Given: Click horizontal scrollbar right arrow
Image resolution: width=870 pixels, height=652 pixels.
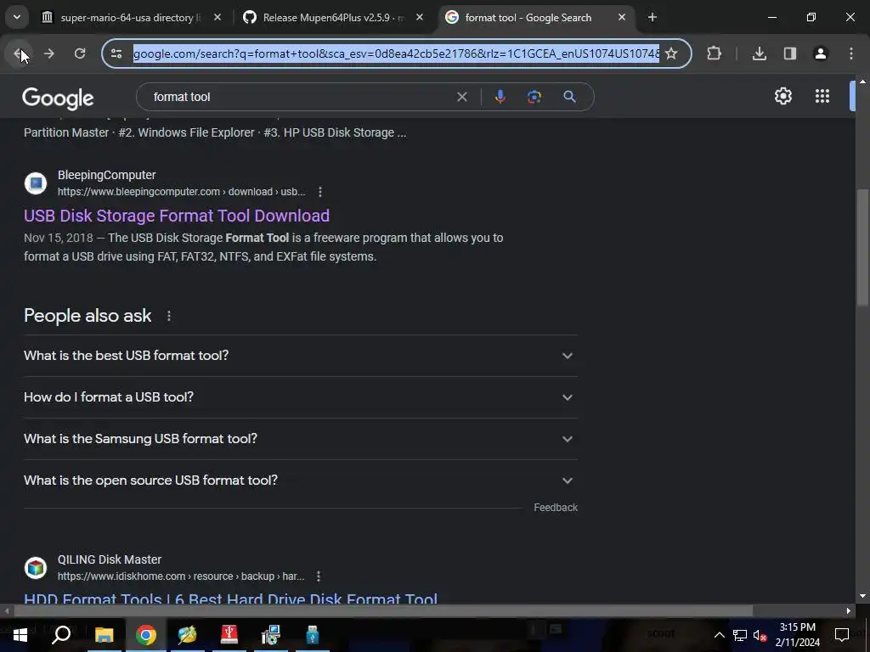Looking at the screenshot, I should 849,611.
